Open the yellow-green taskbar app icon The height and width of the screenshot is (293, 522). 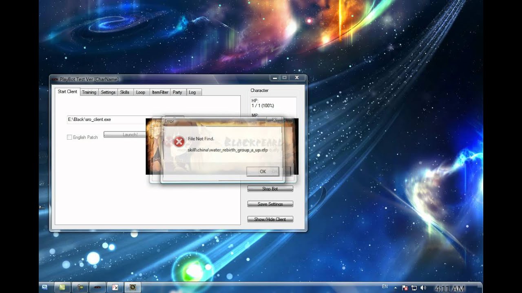click(62, 287)
